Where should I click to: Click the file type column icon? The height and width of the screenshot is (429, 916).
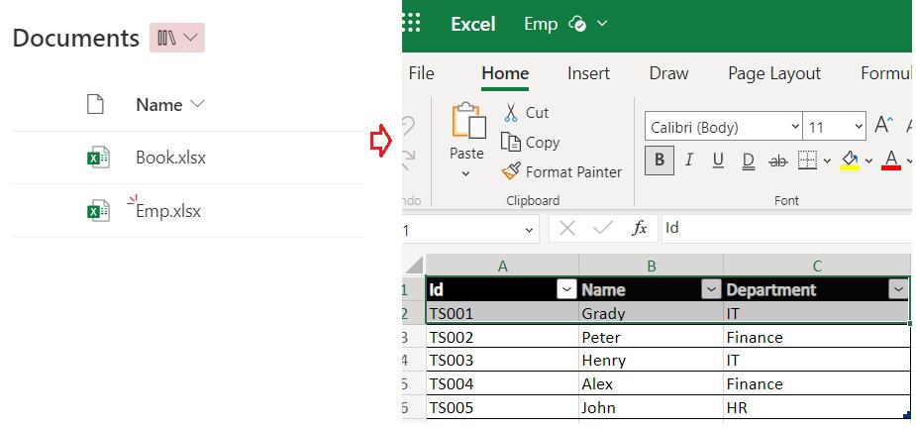click(x=95, y=105)
